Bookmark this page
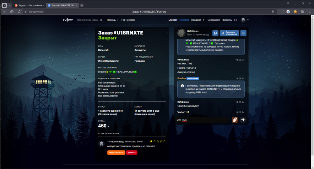This screenshot has width=314, height=169. (x=273, y=12)
